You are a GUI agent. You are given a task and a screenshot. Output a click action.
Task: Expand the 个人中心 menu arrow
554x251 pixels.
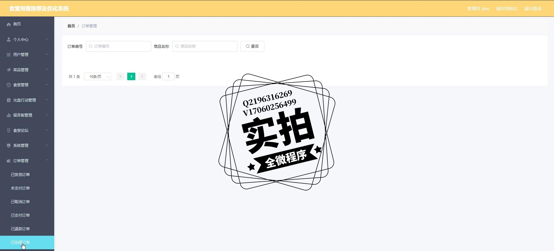pyautogui.click(x=47, y=39)
